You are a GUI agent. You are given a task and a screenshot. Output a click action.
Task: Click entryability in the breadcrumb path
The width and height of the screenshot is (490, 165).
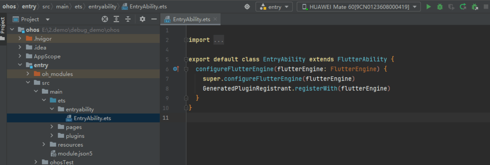click(x=102, y=7)
